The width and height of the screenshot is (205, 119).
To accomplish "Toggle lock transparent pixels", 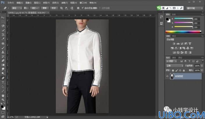I will tap(173, 71).
